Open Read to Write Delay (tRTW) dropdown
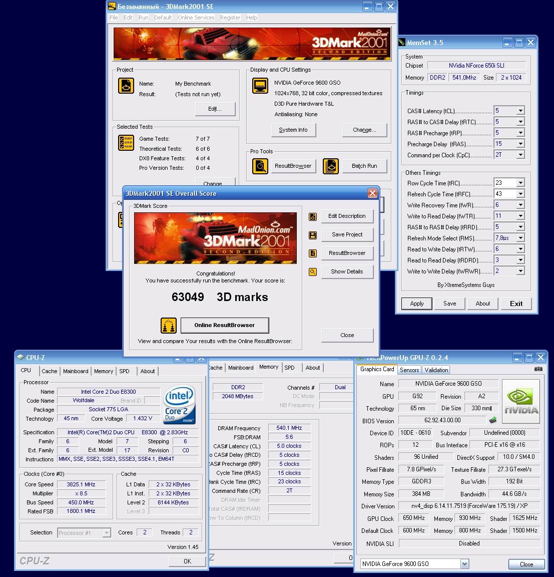554x577 pixels. tap(520, 249)
